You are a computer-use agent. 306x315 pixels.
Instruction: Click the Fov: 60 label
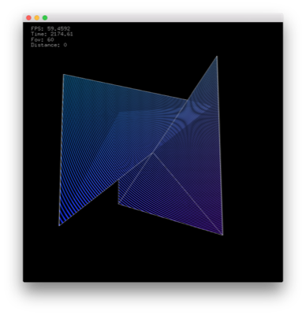click(43, 39)
